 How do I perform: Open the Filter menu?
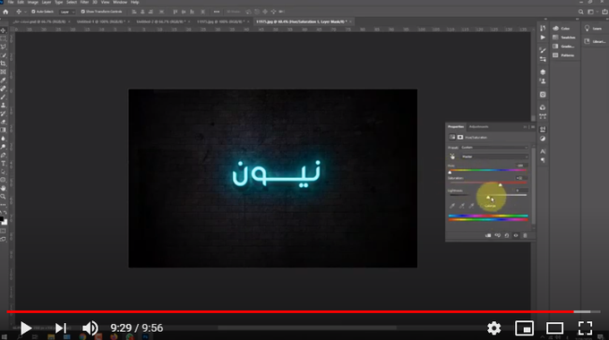[84, 3]
